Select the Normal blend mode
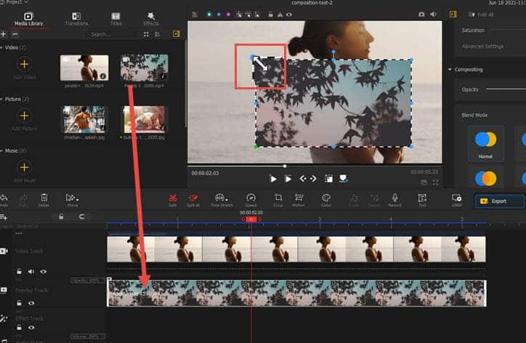The height and width of the screenshot is (343, 526). tap(485, 142)
